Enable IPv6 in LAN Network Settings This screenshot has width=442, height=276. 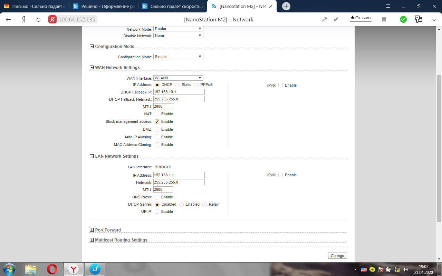click(x=280, y=175)
